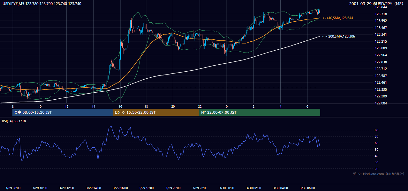Image resolution: width=408 pixels, height=191 pixels.
Task: Click the ロンドン 15:30-22:00 JST session bar
Action: 156,112
